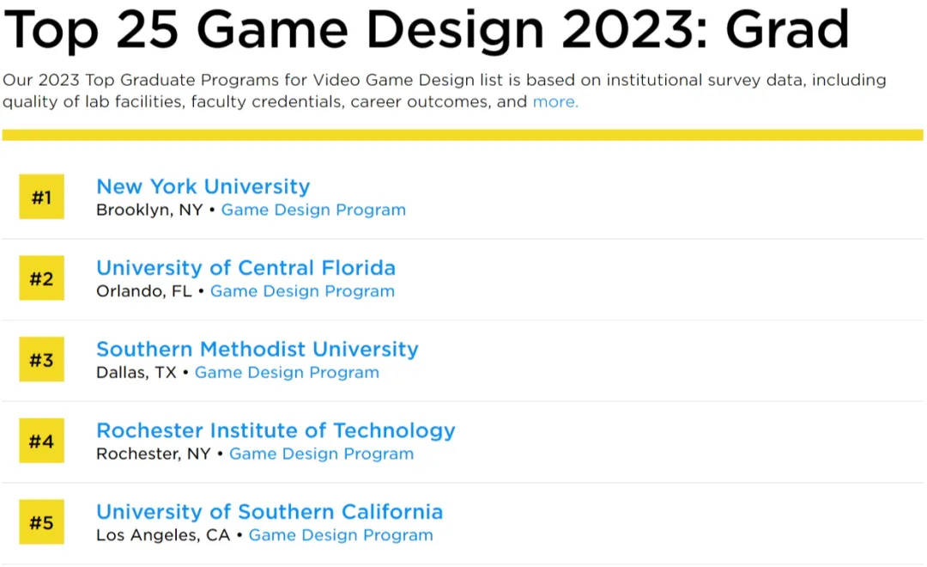Screen dimensions: 927x567
Task: Open the New York University link
Action: coord(203,186)
